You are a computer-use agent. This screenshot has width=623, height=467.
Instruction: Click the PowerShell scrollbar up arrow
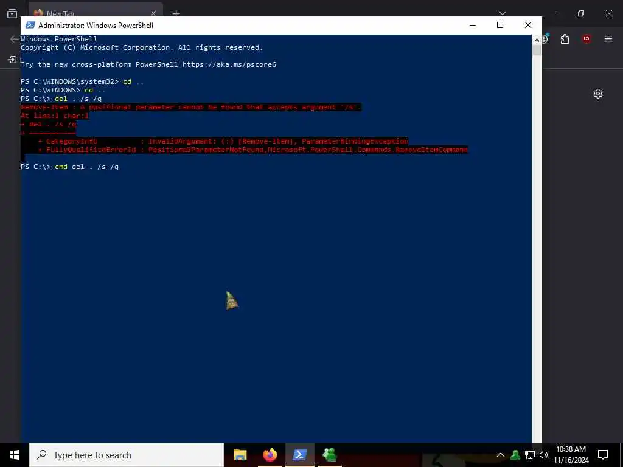pyautogui.click(x=537, y=40)
